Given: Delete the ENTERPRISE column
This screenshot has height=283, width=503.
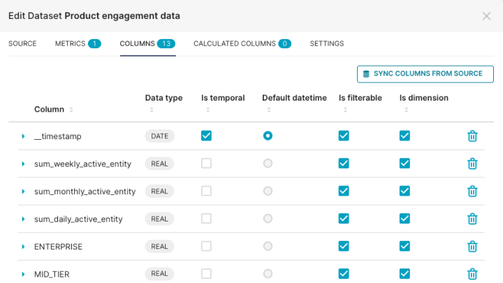Looking at the screenshot, I should (472, 246).
